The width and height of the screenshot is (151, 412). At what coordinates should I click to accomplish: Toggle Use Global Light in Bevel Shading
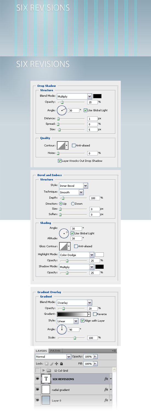(72, 233)
